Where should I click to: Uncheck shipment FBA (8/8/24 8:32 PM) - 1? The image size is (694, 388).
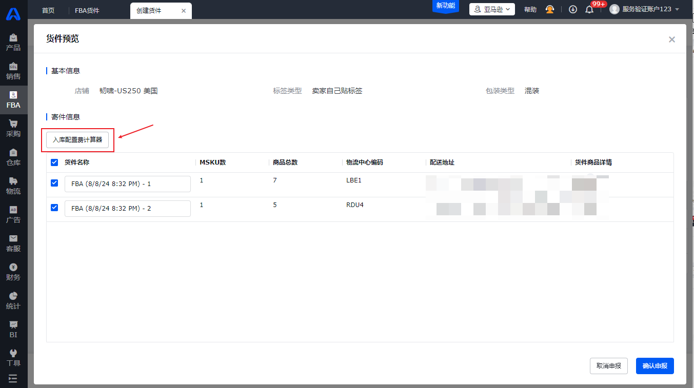(x=54, y=183)
